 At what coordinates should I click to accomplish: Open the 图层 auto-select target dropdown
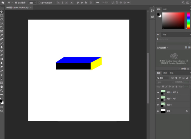[32, 2]
